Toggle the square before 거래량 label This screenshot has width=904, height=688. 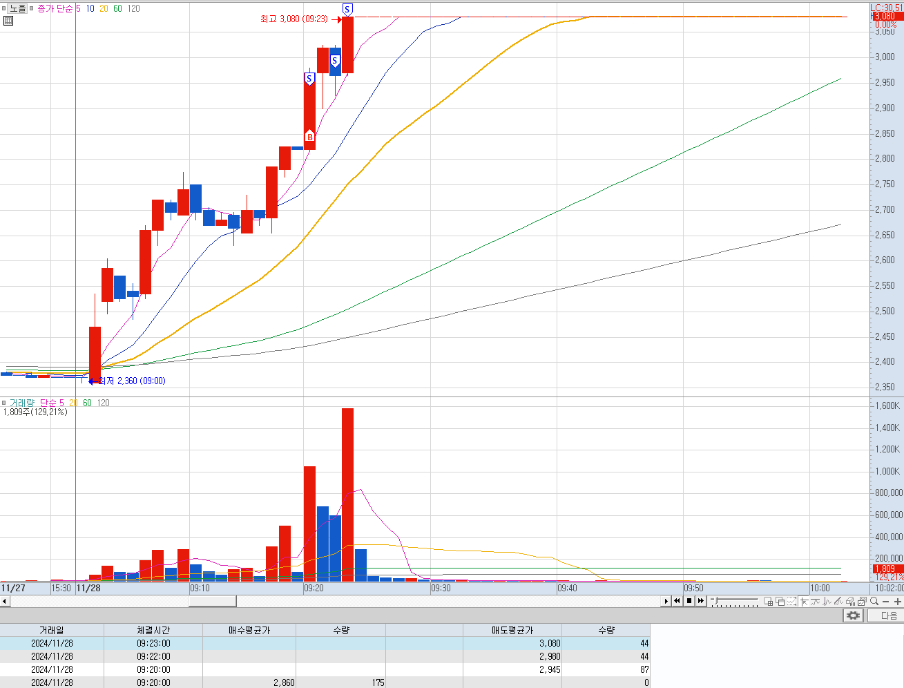(x=4, y=403)
